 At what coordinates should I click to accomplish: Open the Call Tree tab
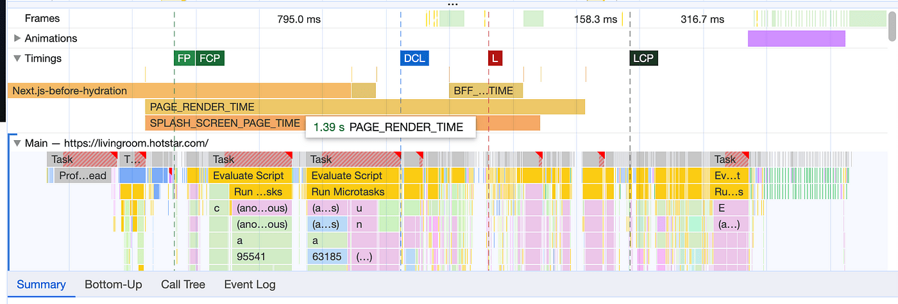pos(183,285)
